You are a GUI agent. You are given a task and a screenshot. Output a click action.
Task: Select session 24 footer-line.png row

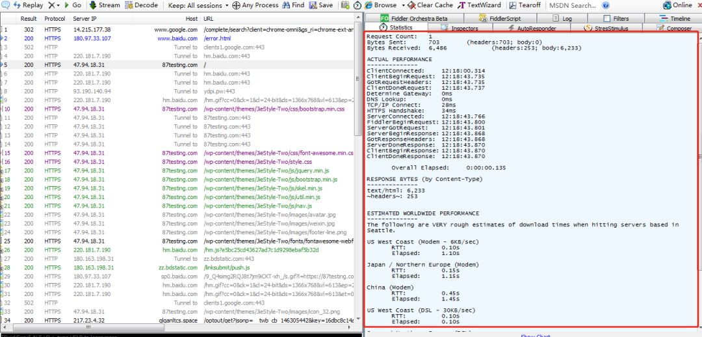177,232
